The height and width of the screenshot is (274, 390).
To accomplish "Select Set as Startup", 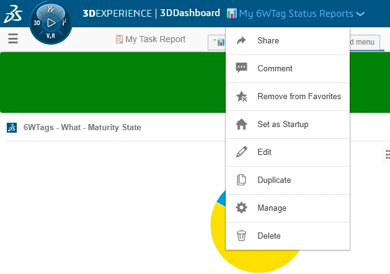I will click(x=288, y=124).
